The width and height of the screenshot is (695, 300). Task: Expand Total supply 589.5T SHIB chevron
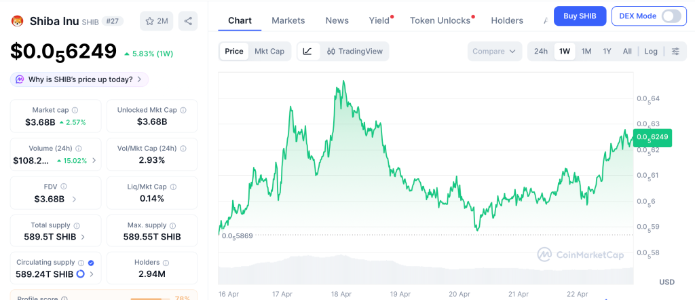tap(83, 237)
